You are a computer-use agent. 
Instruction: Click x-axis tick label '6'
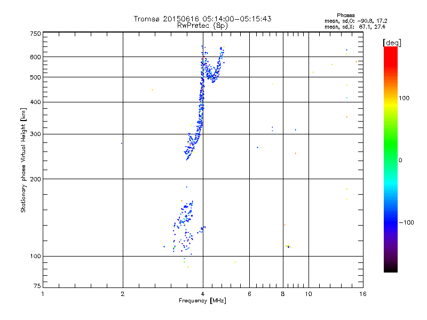[249, 294]
